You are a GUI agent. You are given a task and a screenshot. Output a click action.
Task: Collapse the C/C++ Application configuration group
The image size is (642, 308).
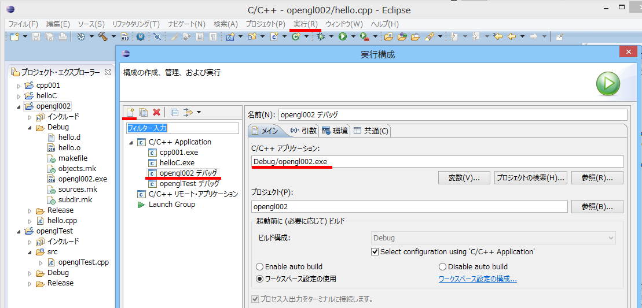[131, 143]
